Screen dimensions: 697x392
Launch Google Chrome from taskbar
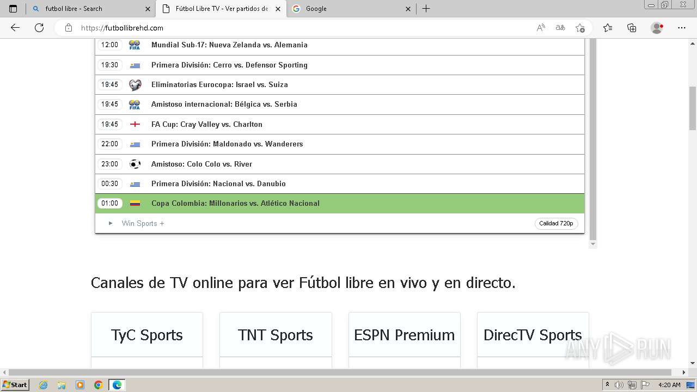[x=99, y=385]
